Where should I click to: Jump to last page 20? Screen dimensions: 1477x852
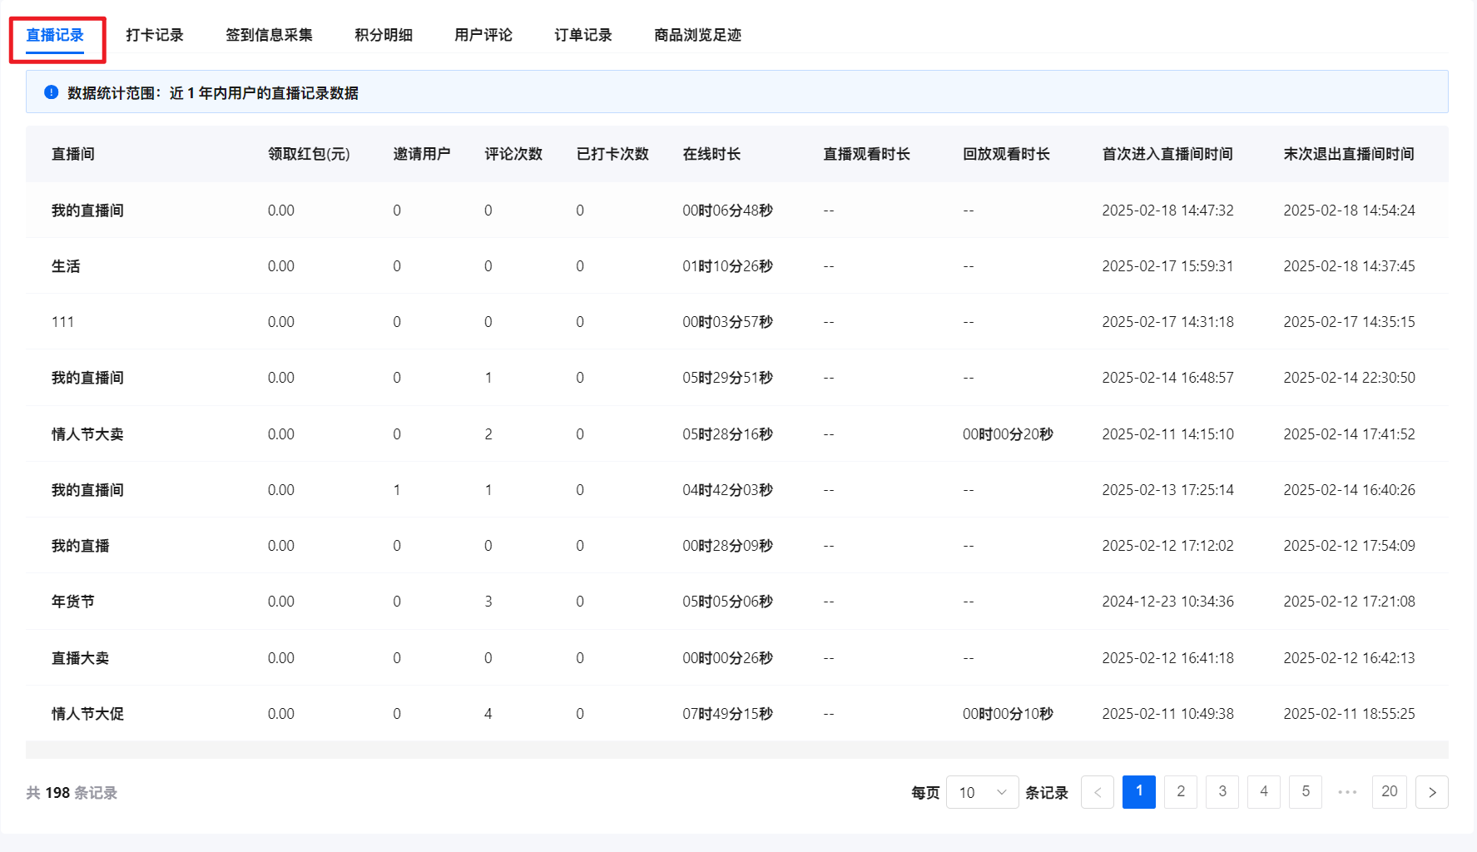point(1389,792)
